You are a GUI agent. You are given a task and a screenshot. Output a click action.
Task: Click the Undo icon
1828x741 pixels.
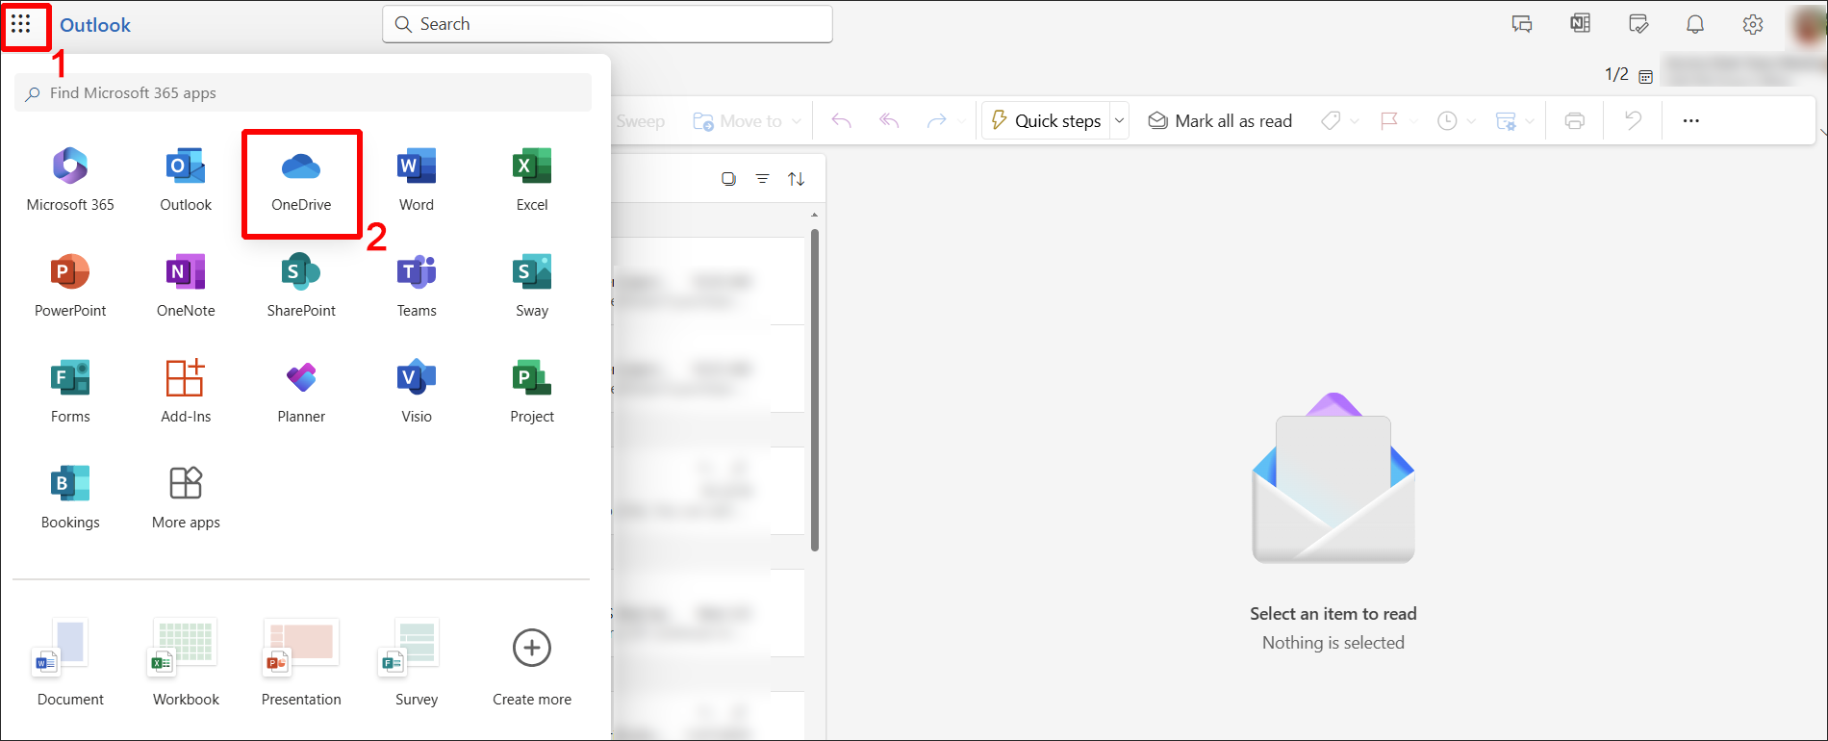pos(1633,120)
